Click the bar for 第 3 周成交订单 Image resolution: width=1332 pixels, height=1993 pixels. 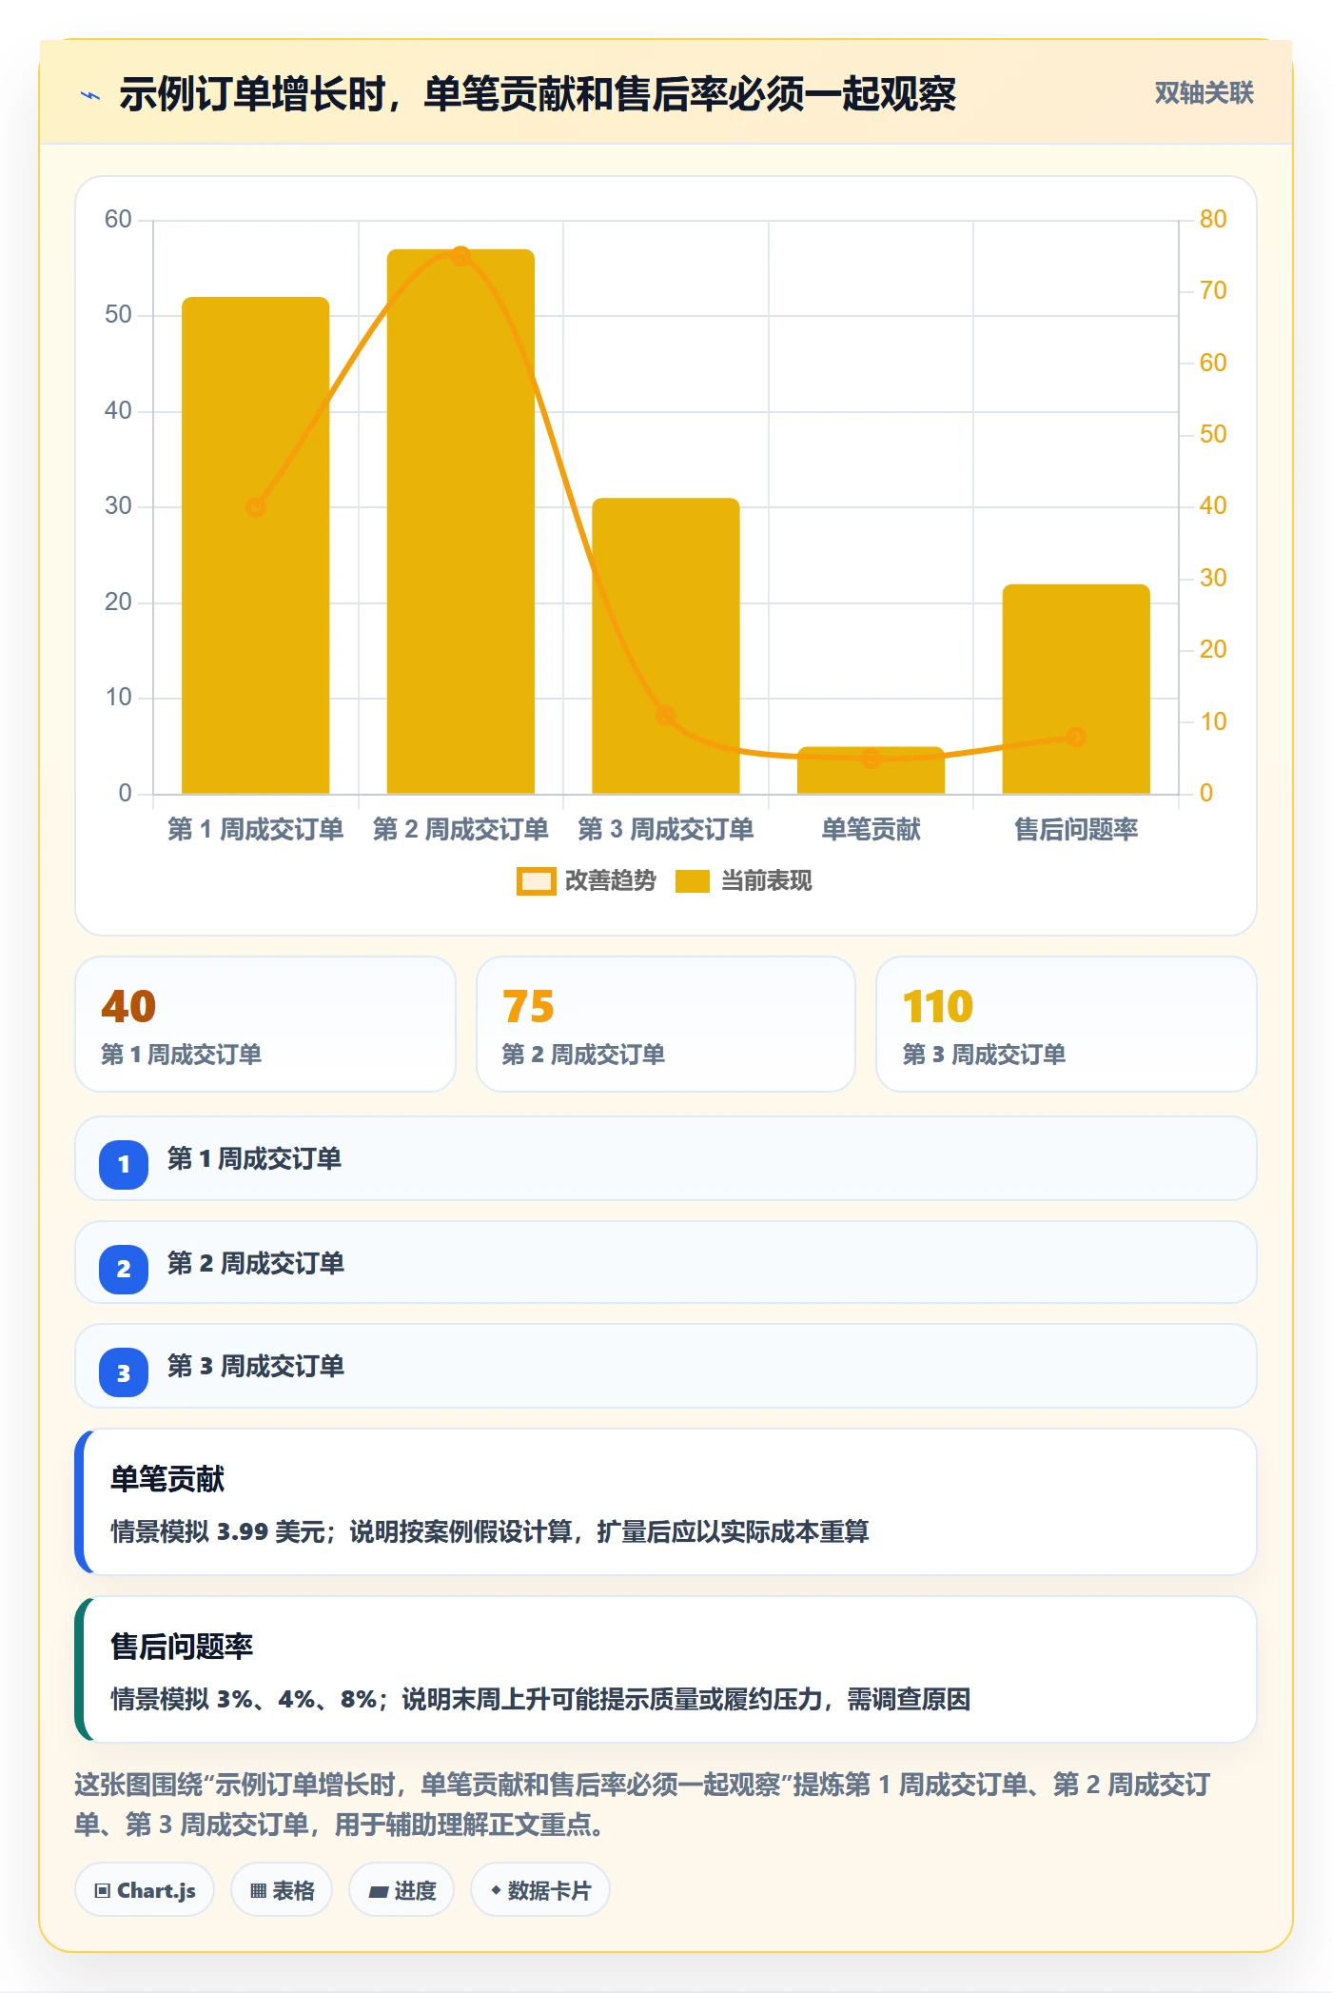pyautogui.click(x=666, y=646)
